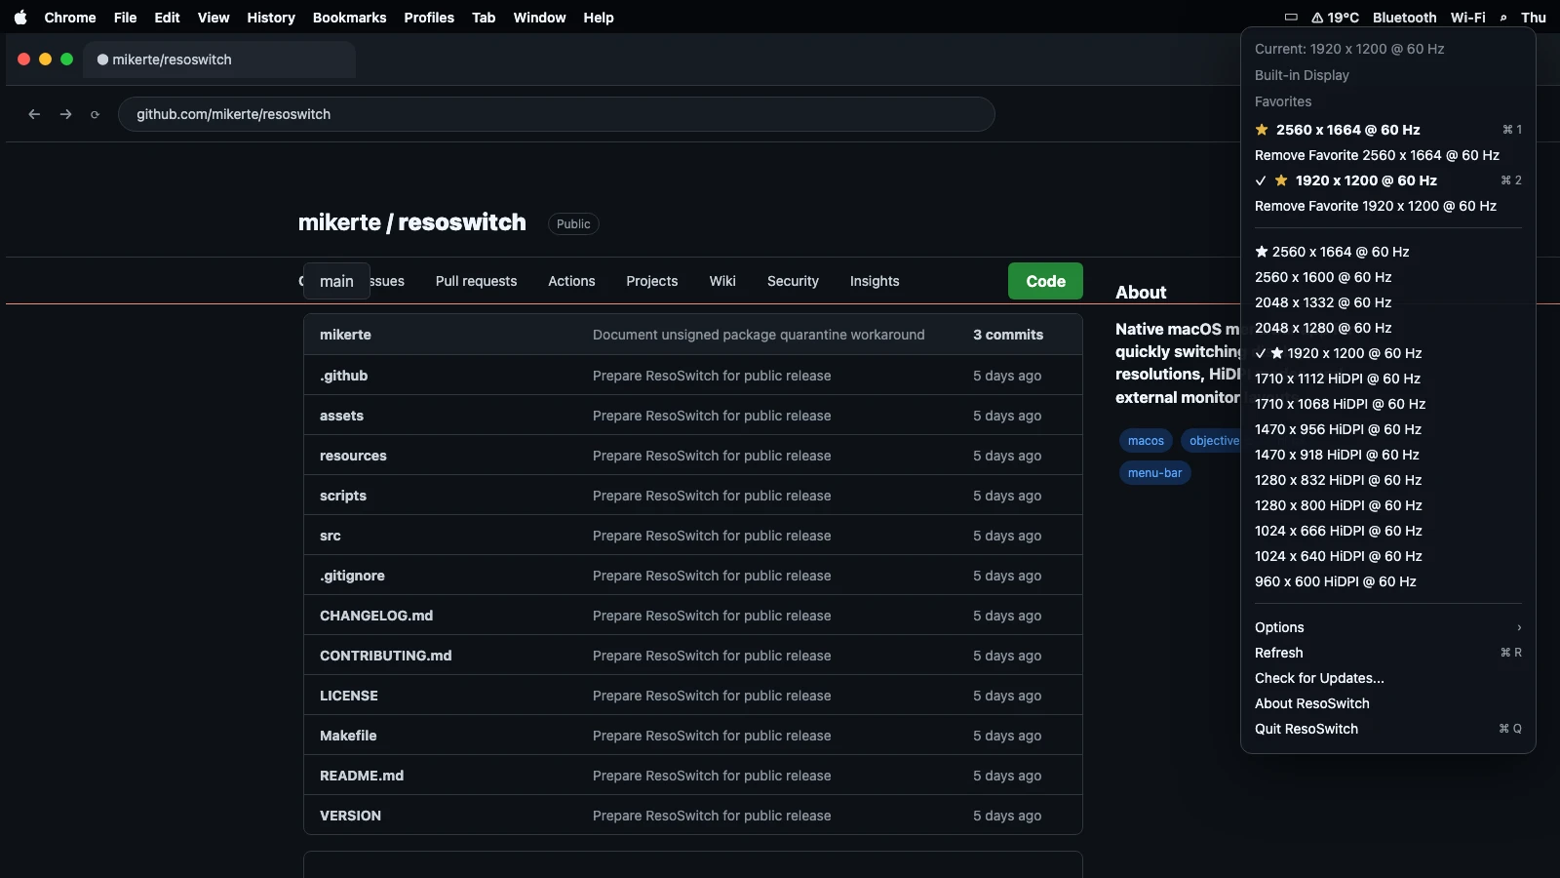
Task: Go forward using the browser forward arrow
Action: point(65,114)
